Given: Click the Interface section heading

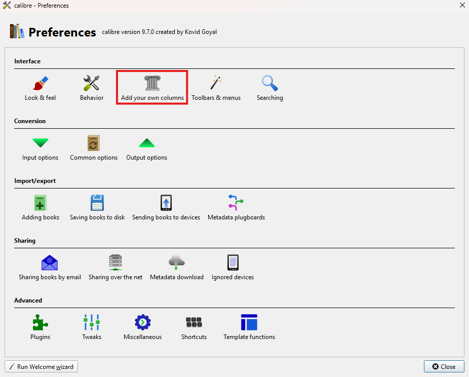Looking at the screenshot, I should tap(27, 61).
